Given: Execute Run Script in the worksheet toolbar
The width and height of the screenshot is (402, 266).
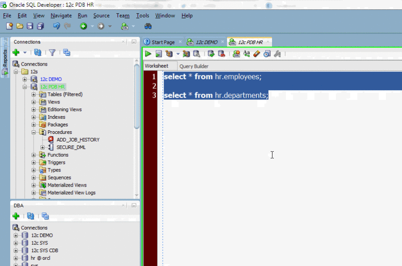Looking at the screenshot, I should [159, 54].
